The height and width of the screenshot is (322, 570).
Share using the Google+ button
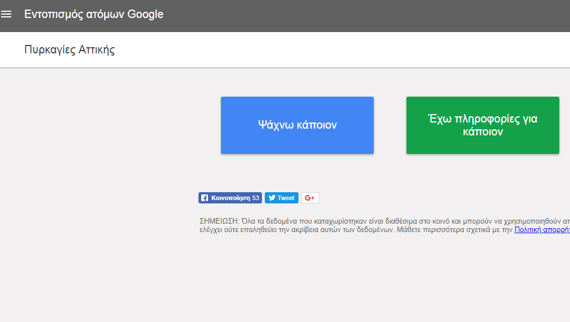point(310,198)
